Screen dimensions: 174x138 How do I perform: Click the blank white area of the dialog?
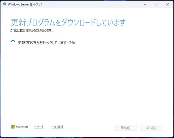87,84
